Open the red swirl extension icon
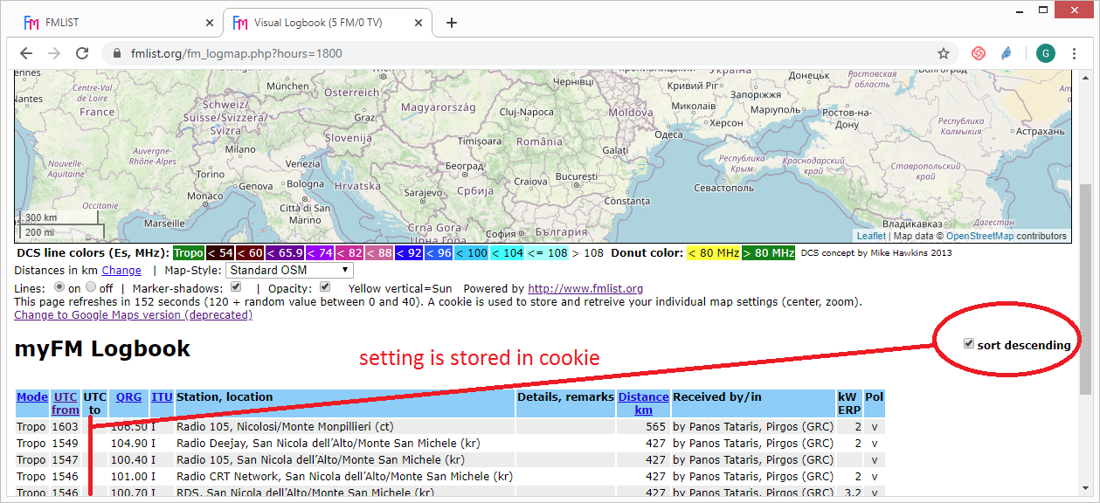This screenshot has width=1100, height=503. pyautogui.click(x=979, y=53)
